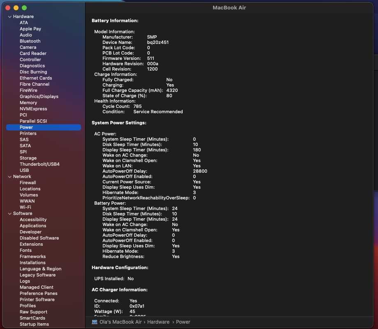Open the Controller entry
The height and width of the screenshot is (329, 378).
click(30, 59)
